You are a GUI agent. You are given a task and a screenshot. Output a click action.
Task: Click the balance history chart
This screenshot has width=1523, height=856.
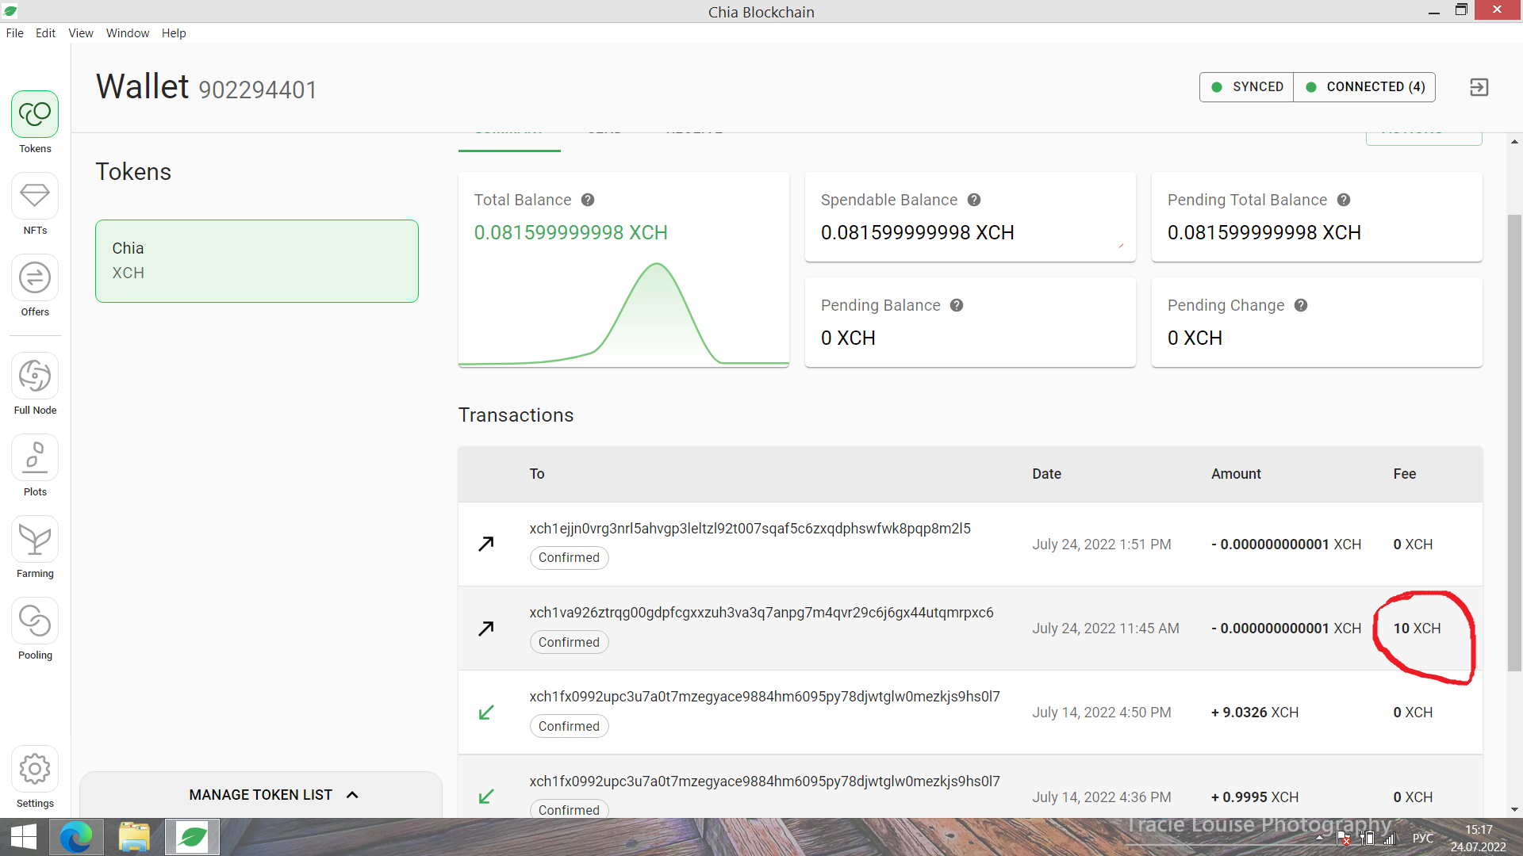click(623, 313)
